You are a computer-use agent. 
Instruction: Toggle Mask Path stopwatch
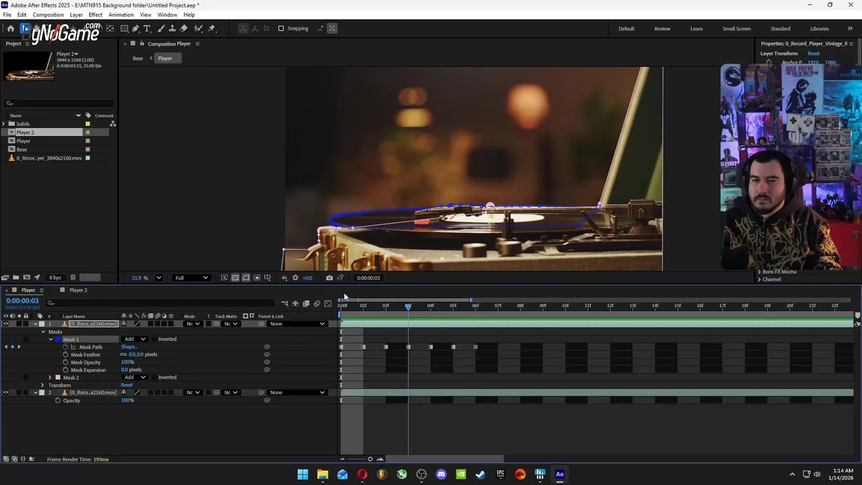coord(65,347)
